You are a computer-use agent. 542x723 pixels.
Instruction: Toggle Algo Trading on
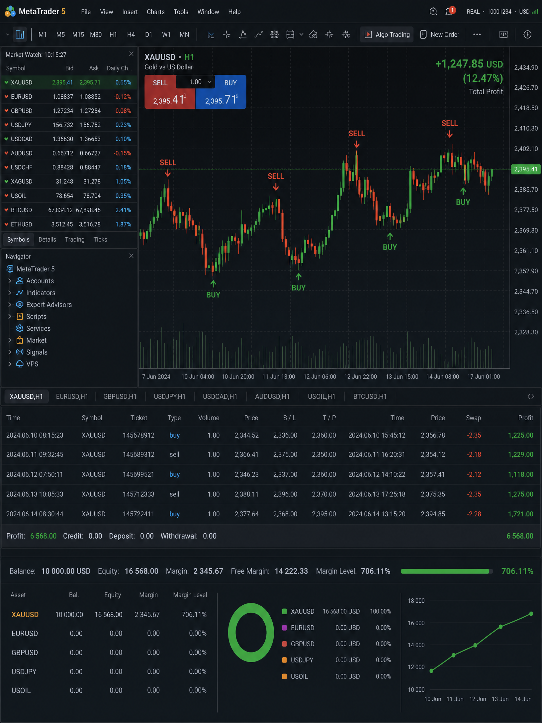click(387, 35)
